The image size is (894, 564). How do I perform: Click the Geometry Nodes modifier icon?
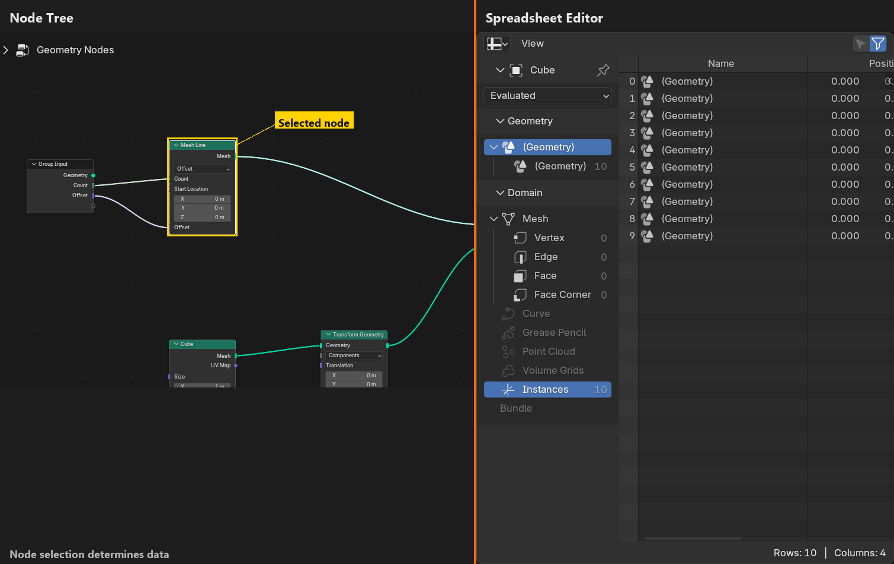point(23,50)
